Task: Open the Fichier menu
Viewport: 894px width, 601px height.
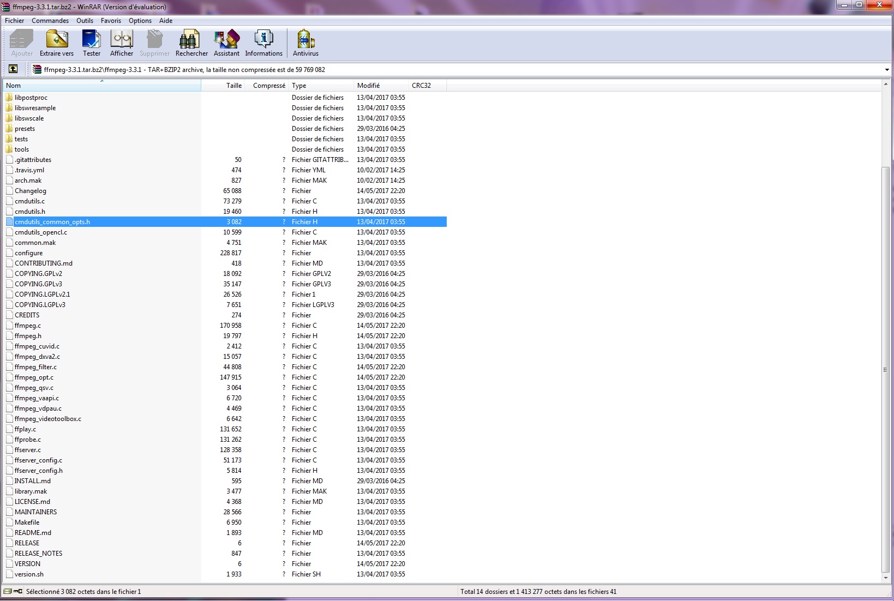Action: [15, 21]
